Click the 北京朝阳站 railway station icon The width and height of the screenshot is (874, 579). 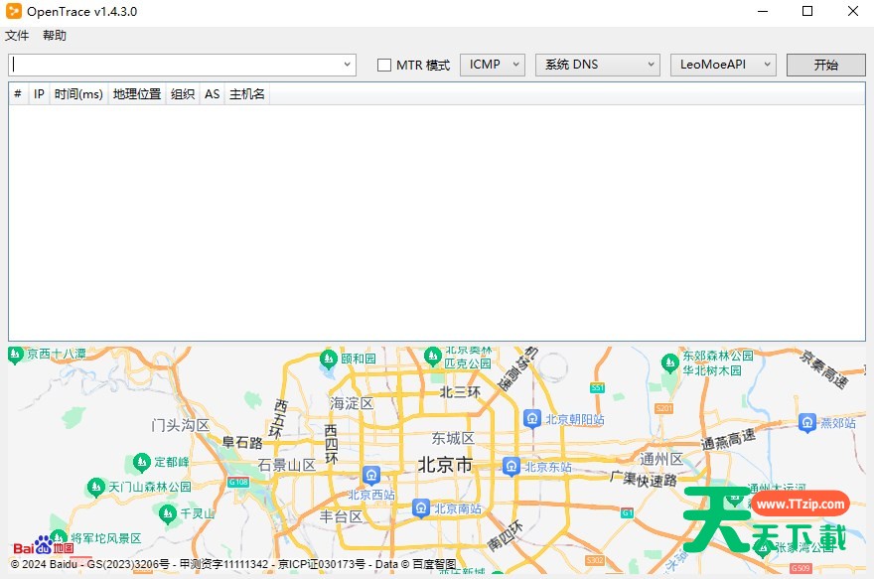(x=532, y=418)
